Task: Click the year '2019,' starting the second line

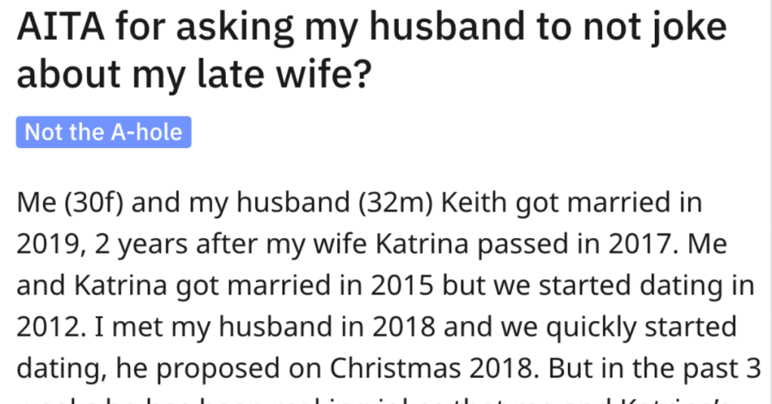Action: coord(51,245)
